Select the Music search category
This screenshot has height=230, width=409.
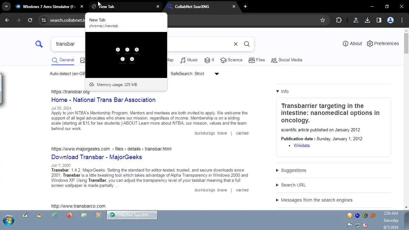[189, 60]
